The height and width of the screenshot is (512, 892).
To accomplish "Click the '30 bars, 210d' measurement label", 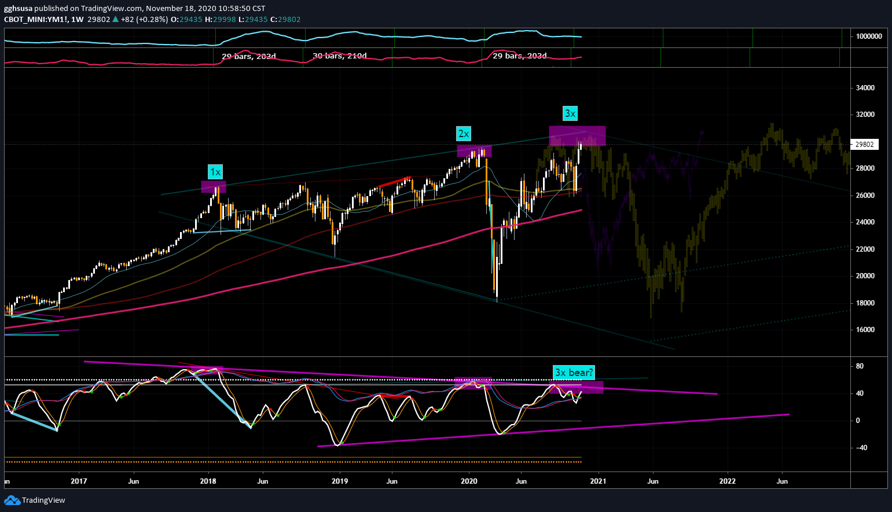I will coord(340,56).
